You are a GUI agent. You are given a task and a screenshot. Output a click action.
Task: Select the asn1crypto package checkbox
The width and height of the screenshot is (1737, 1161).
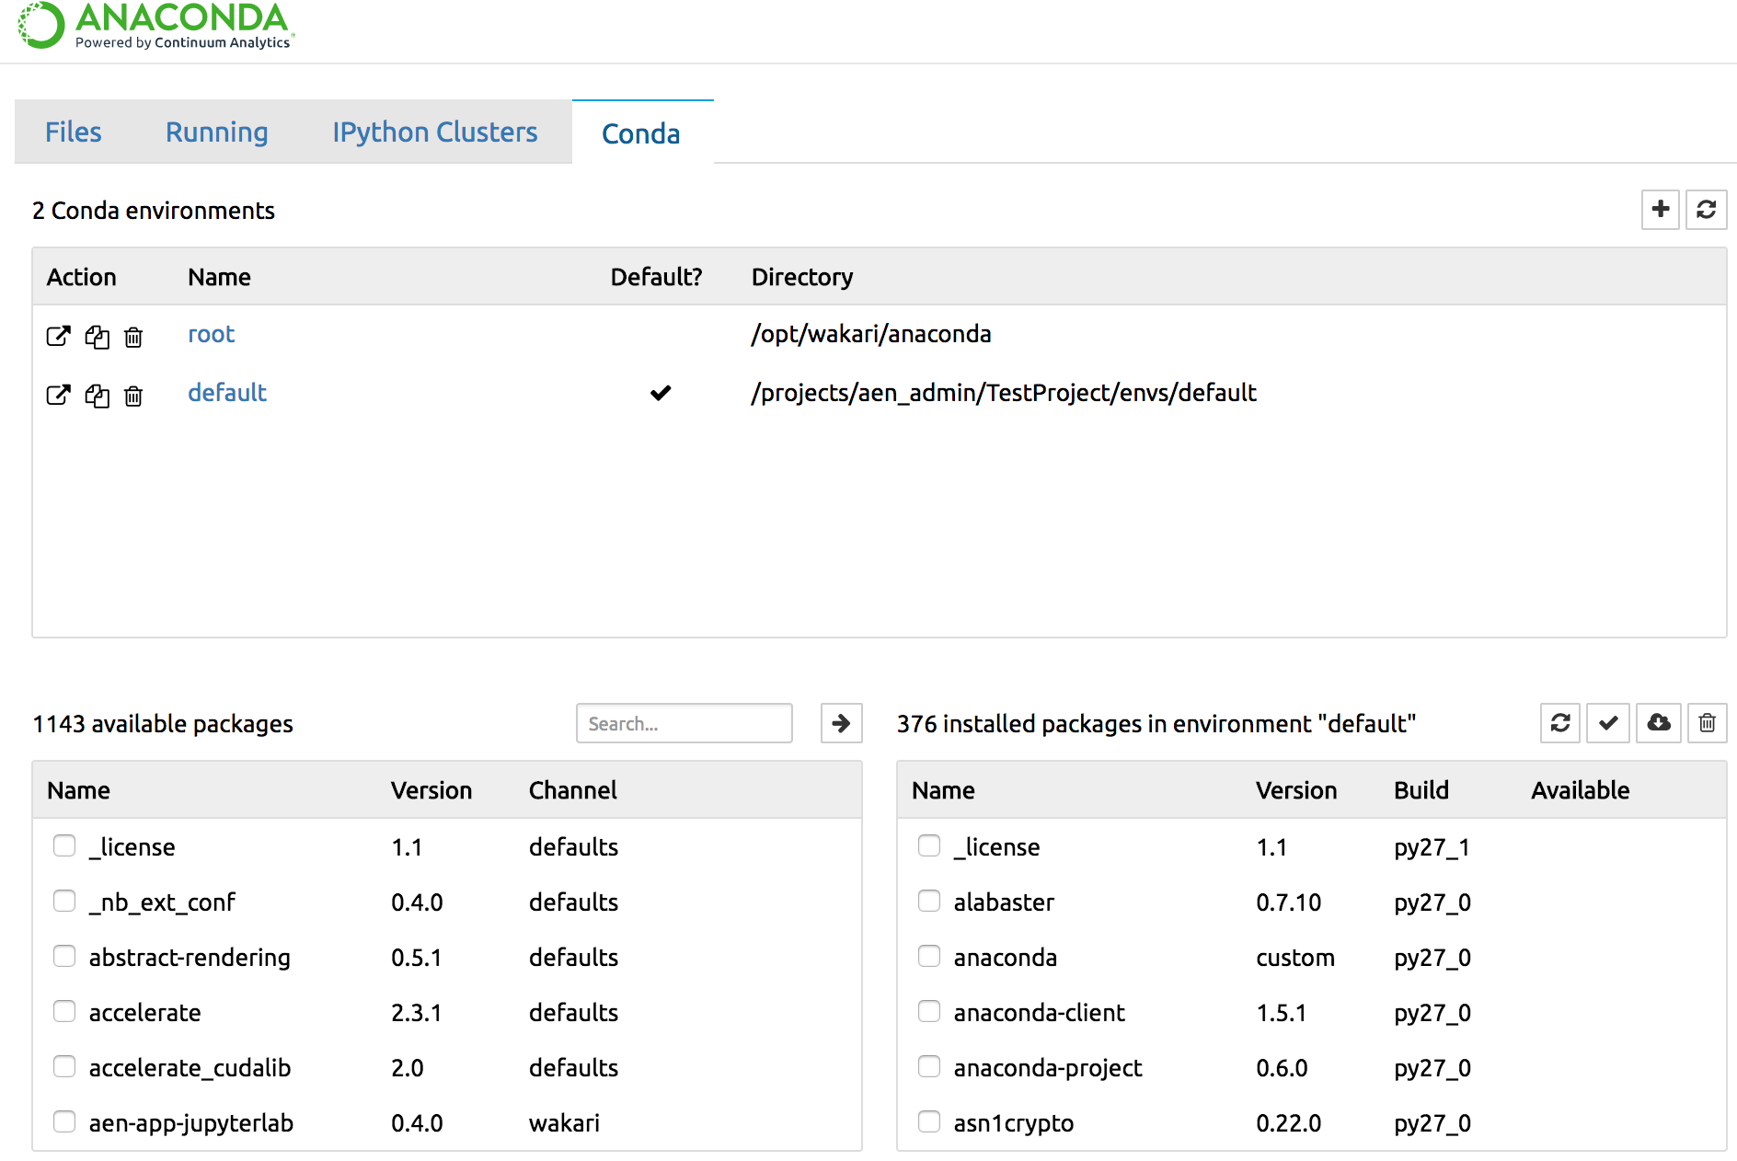tap(929, 1121)
